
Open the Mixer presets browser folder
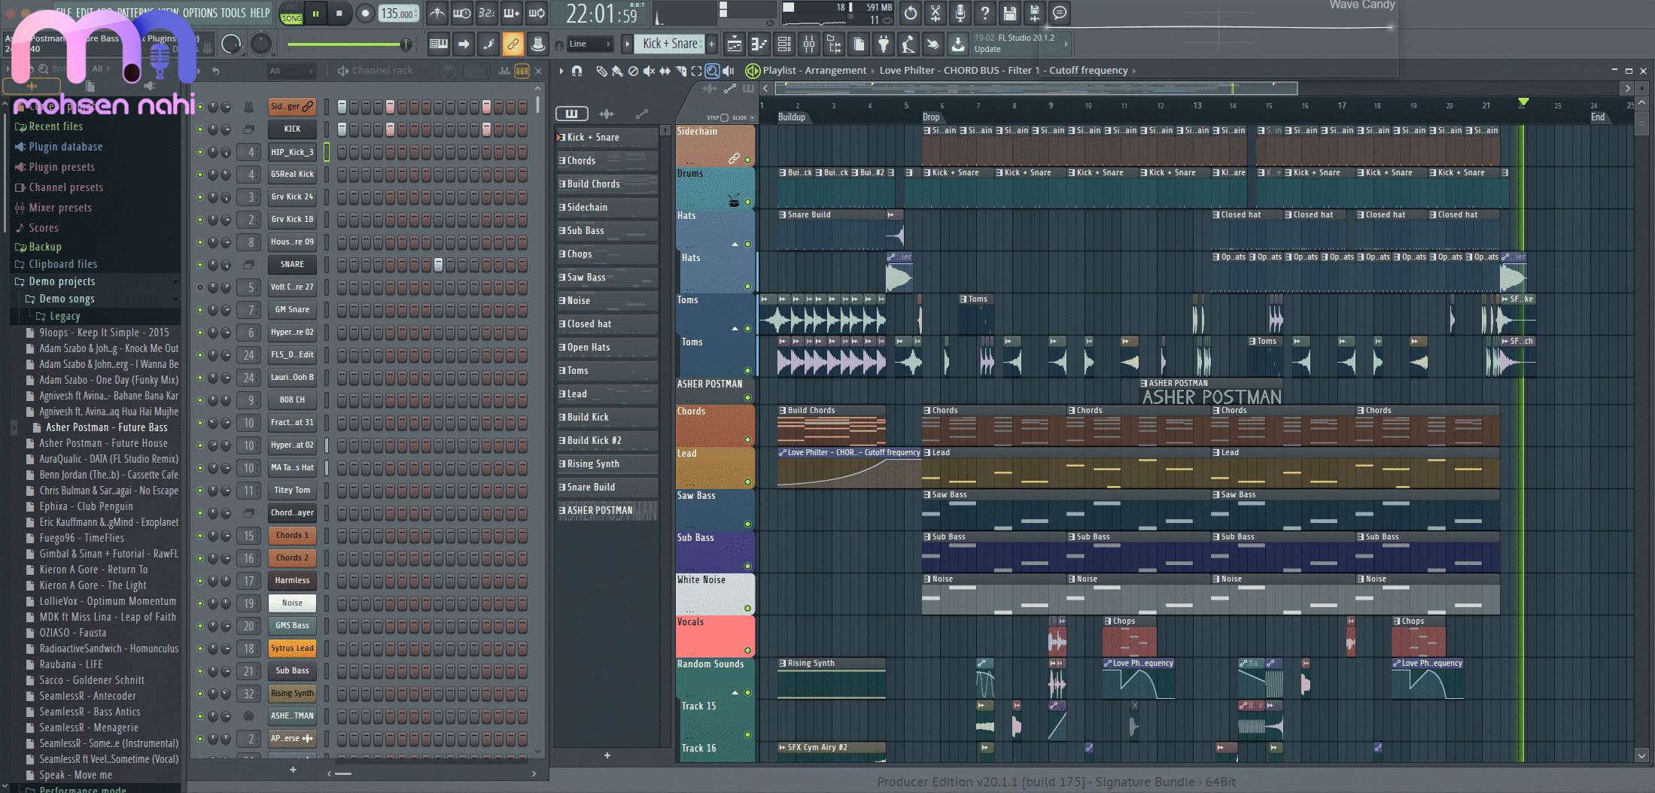[60, 208]
